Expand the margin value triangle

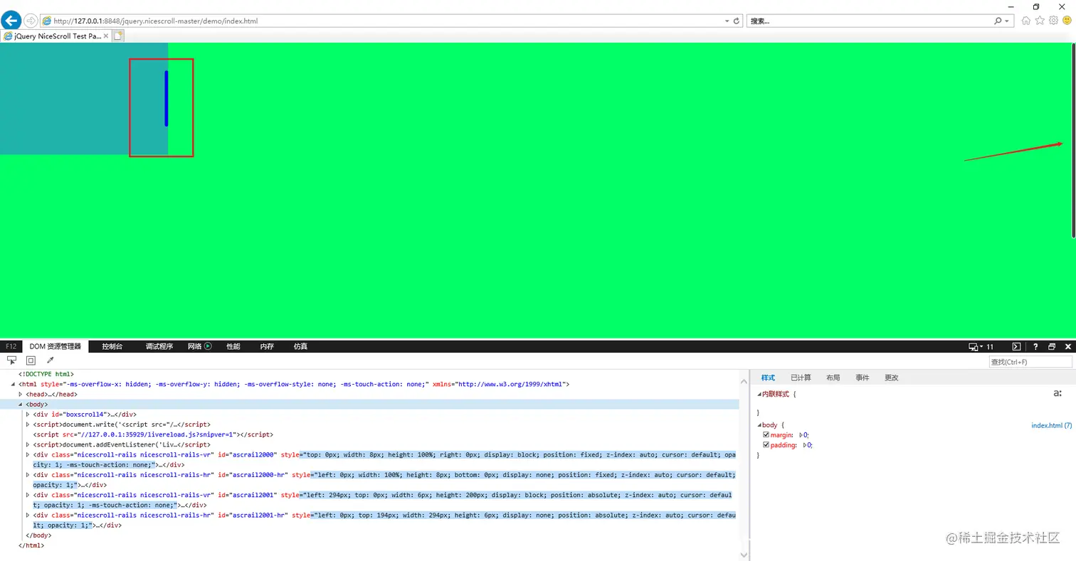point(801,434)
